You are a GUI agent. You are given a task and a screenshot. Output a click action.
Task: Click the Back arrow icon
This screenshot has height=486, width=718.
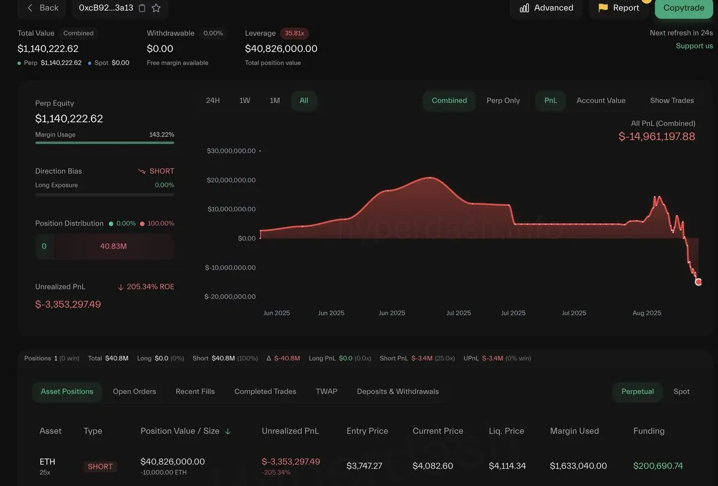(30, 8)
